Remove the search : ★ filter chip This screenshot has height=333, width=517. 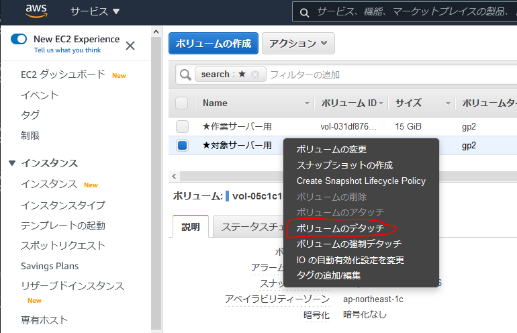pos(255,74)
